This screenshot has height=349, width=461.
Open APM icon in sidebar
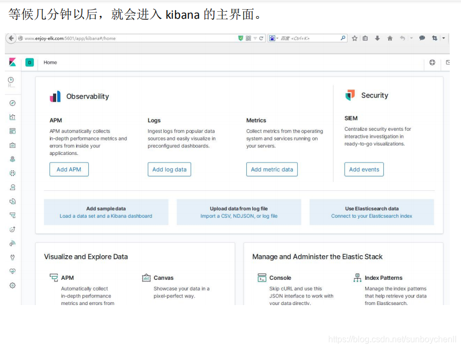tap(12, 216)
